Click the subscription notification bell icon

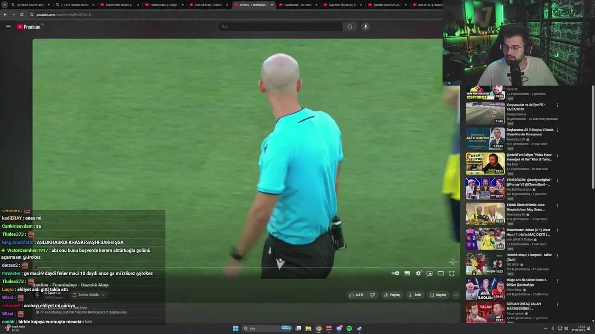[x=74, y=295]
